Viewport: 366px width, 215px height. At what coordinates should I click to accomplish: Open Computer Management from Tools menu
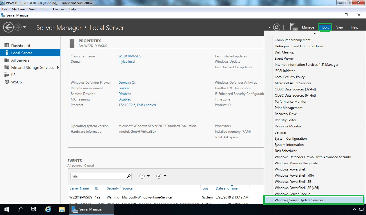[x=292, y=40]
